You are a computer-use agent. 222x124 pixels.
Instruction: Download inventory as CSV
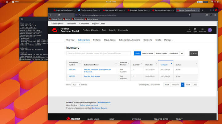194,53
